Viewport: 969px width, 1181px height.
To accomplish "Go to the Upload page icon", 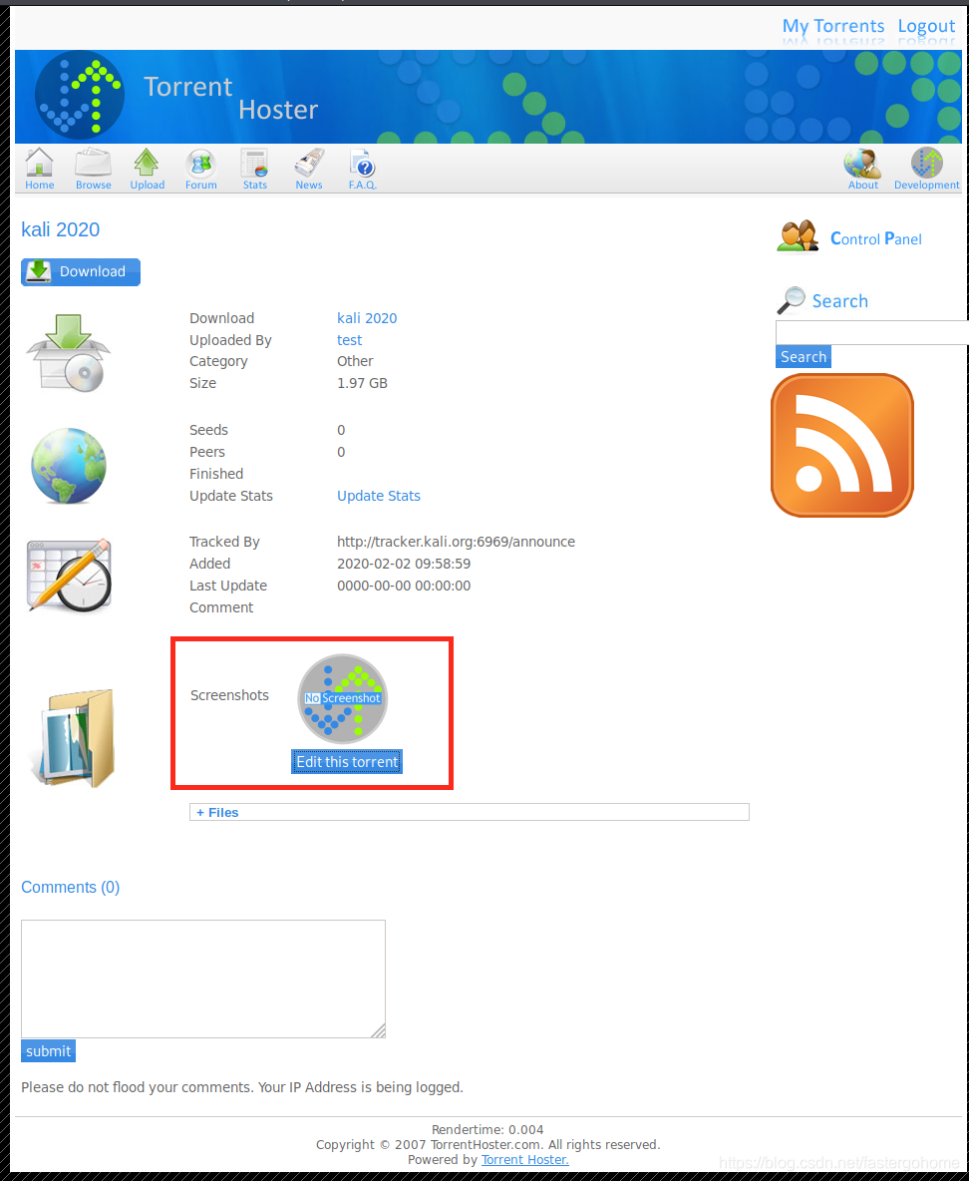I will click(x=147, y=169).
